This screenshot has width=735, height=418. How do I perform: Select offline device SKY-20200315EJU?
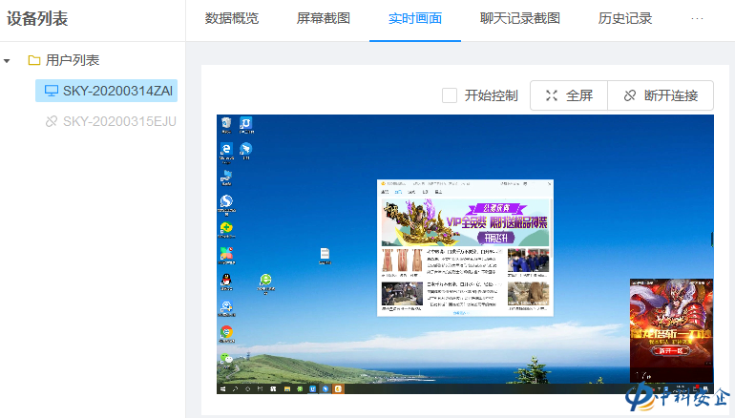click(110, 121)
